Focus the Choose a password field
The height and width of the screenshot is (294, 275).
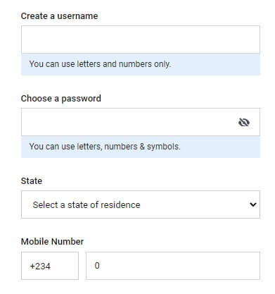point(141,122)
